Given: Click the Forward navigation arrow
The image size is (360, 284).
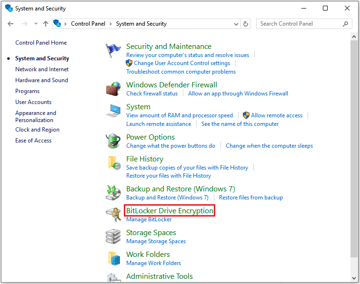Looking at the screenshot, I should 24,24.
